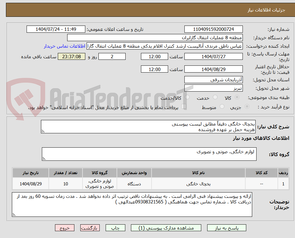This screenshot has height=238, width=295.
Task: Select the متوسط purchase process option
Action: click(222, 106)
